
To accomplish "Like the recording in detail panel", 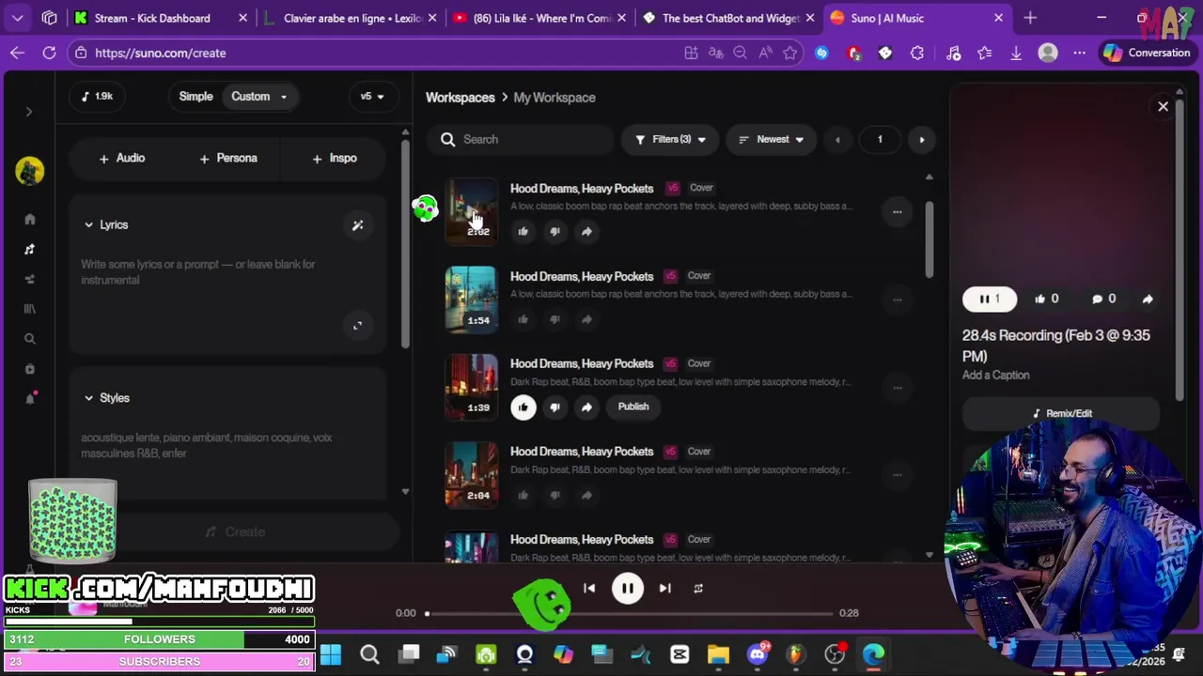I will click(x=1046, y=299).
